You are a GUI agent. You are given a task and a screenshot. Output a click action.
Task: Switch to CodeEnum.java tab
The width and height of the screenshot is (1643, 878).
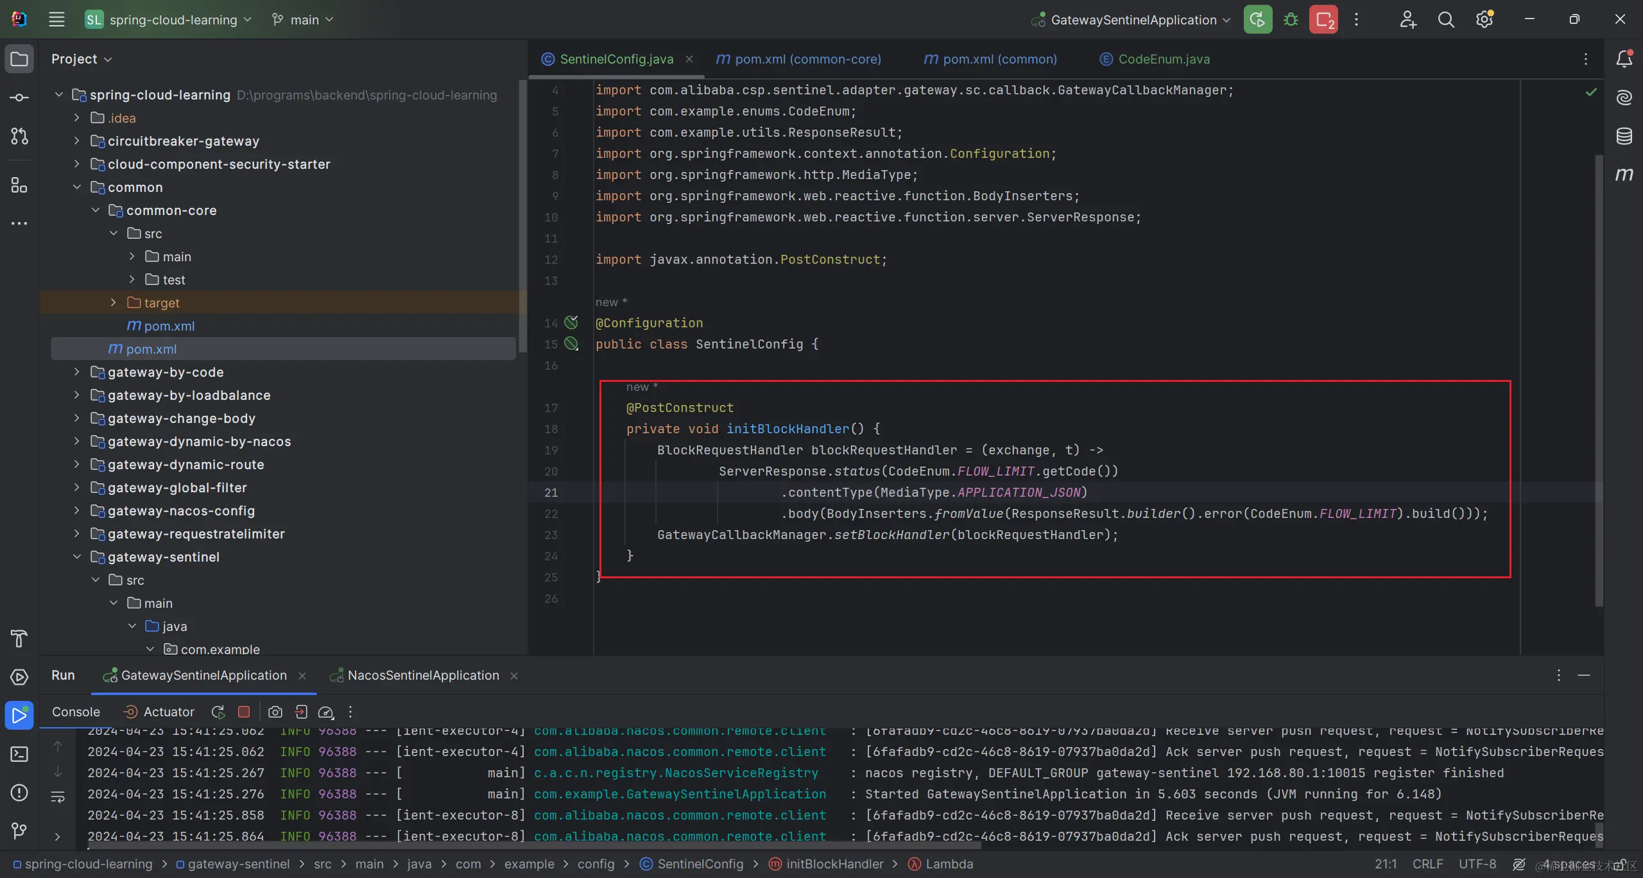click(1164, 59)
